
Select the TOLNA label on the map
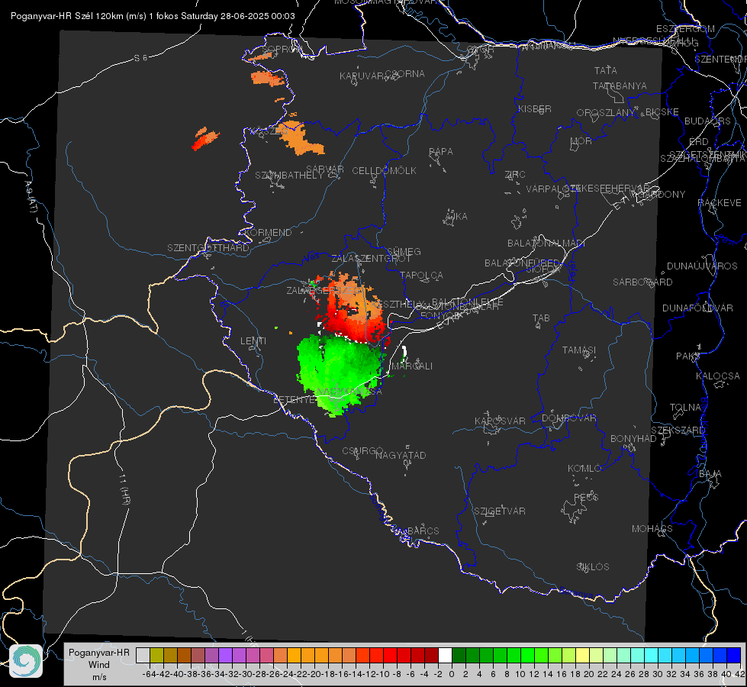pyautogui.click(x=685, y=408)
